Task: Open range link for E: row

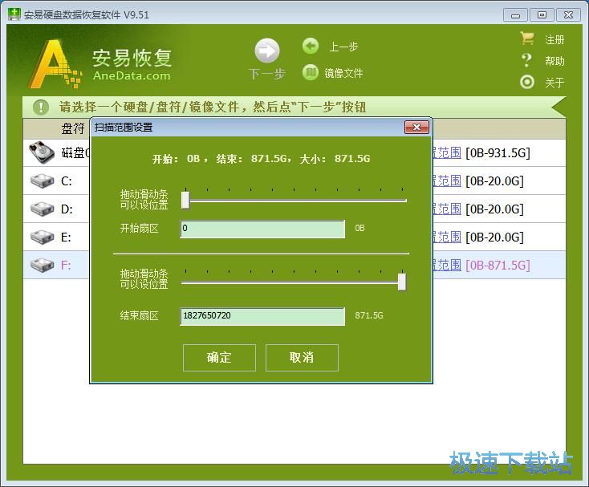Action: click(x=447, y=237)
